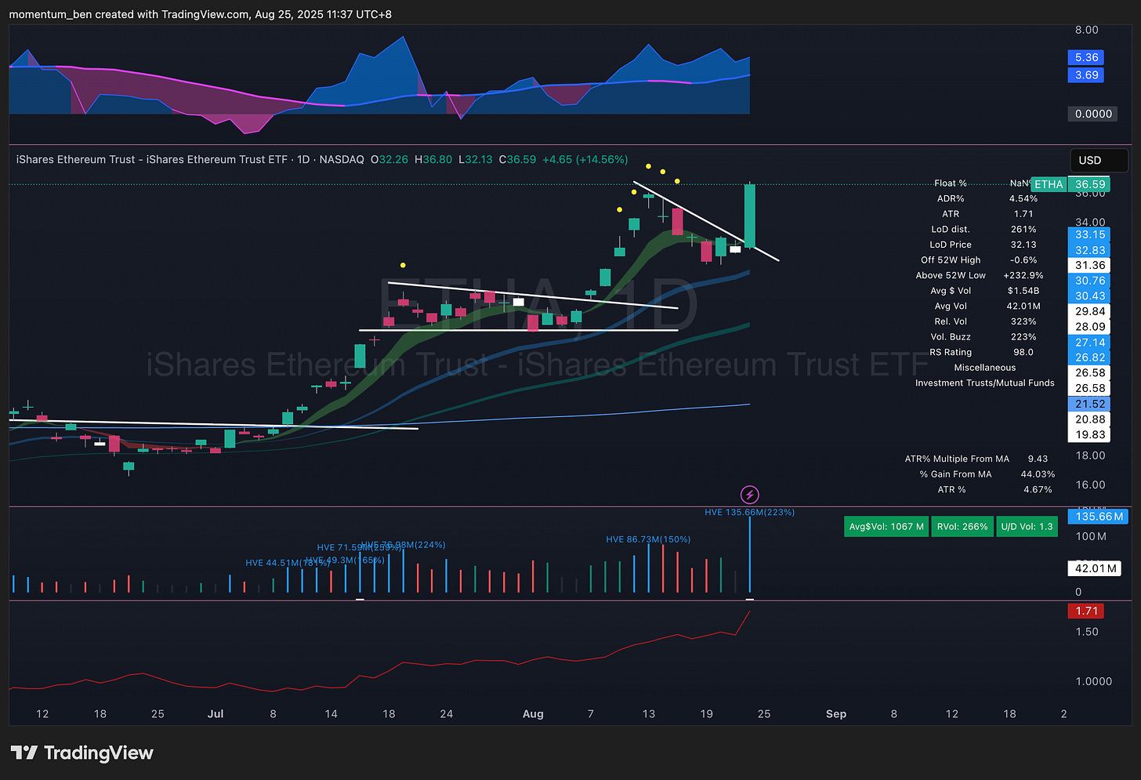This screenshot has width=1141, height=780.
Task: Click the HVE 44.51M(181%) volume annotation
Action: coord(288,563)
